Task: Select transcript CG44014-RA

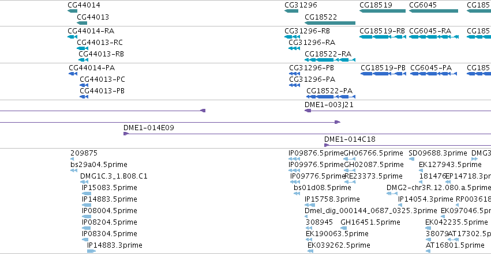Action: [72, 37]
